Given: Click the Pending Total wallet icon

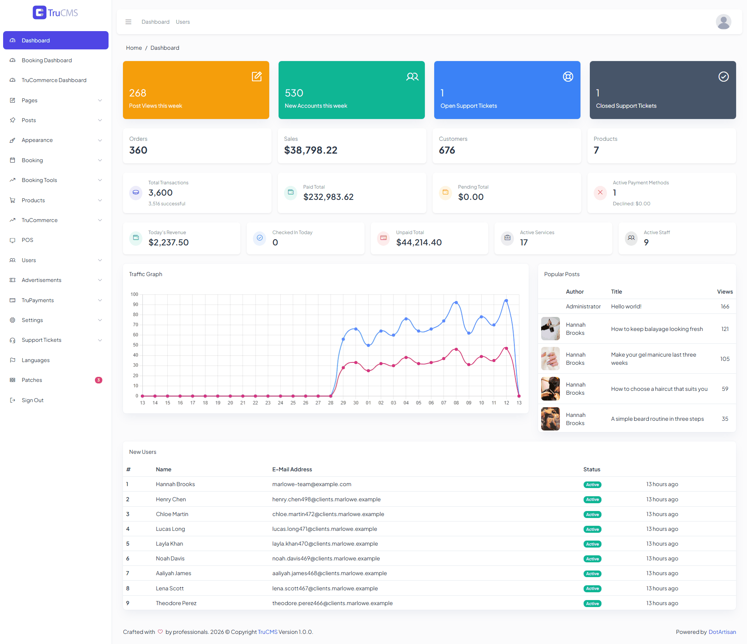Looking at the screenshot, I should pos(445,192).
